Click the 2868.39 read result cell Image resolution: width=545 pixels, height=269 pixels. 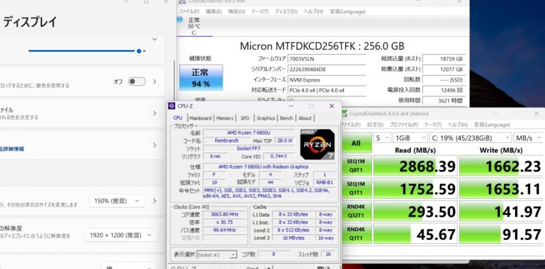pyautogui.click(x=415, y=166)
